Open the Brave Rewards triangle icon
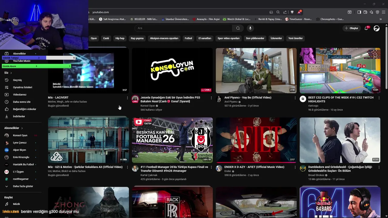 tap(299, 12)
